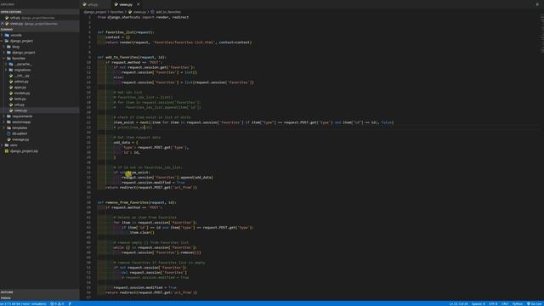Change end-of-line CRLF setting
The width and height of the screenshot is (544, 306).
505,303
